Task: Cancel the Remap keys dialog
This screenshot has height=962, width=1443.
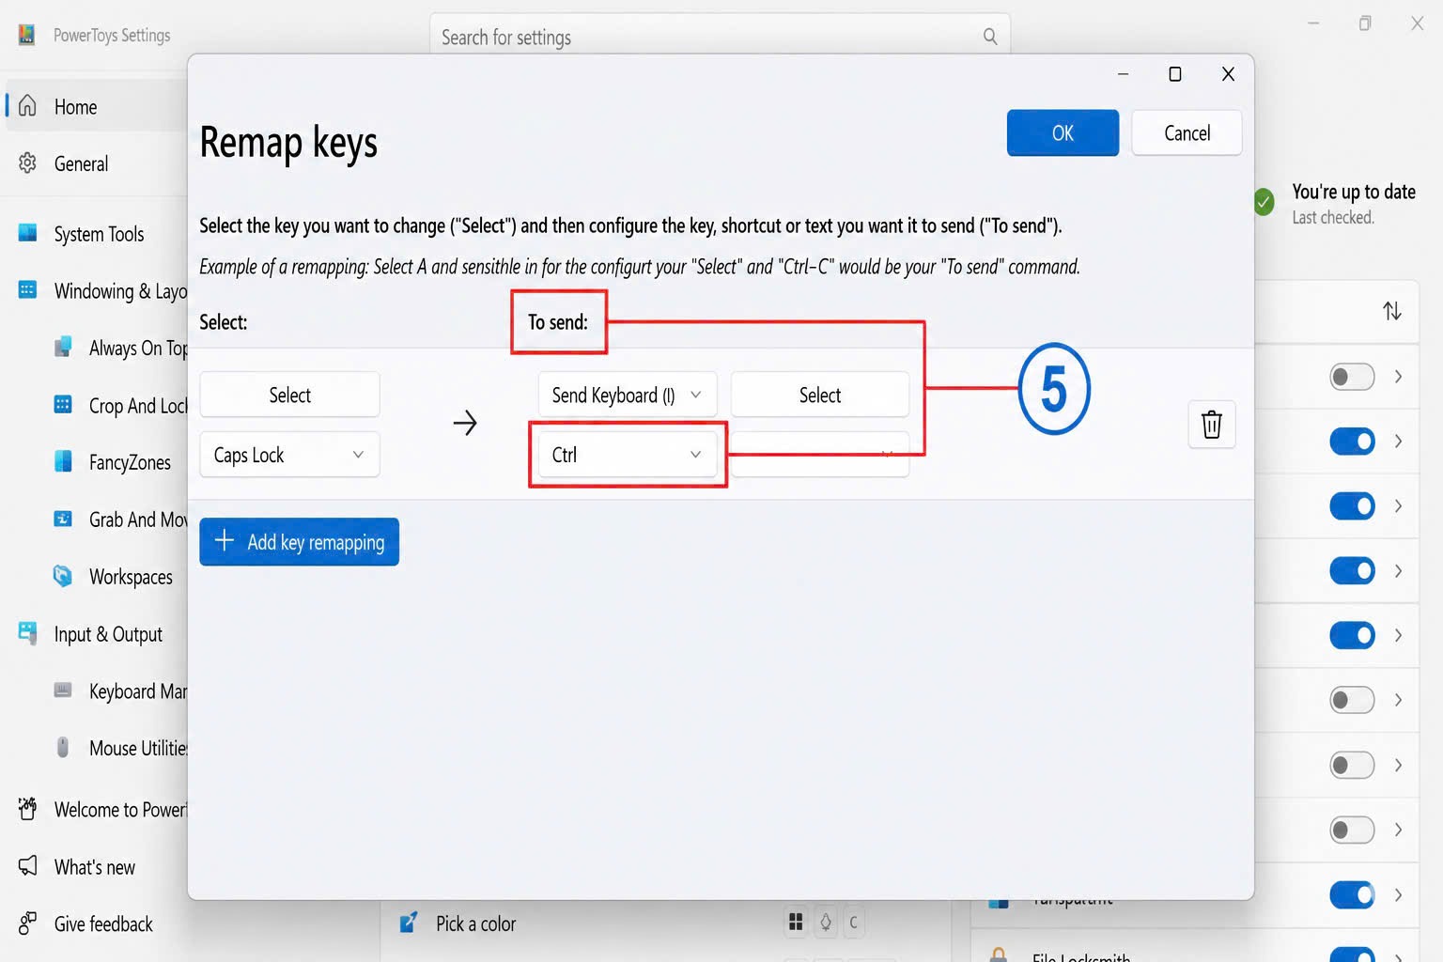Action: tap(1187, 133)
